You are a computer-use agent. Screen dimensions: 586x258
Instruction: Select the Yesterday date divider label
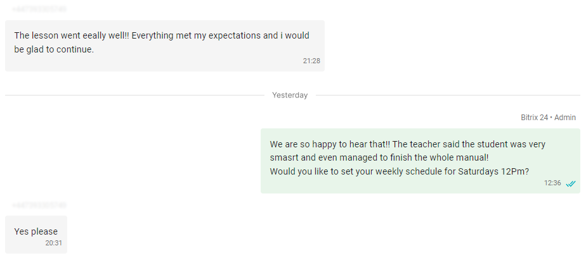(x=290, y=95)
